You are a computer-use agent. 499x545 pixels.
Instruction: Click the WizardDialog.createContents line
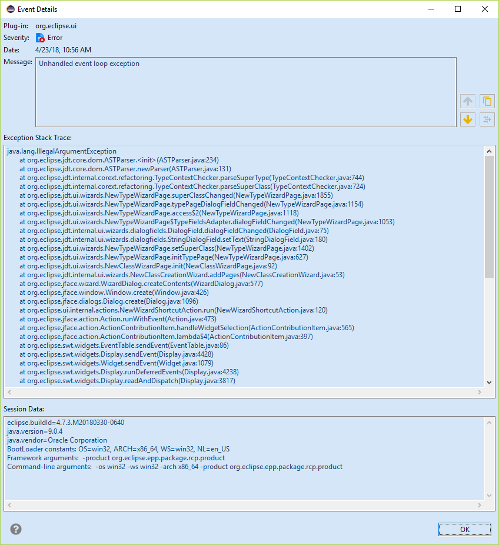point(141,284)
